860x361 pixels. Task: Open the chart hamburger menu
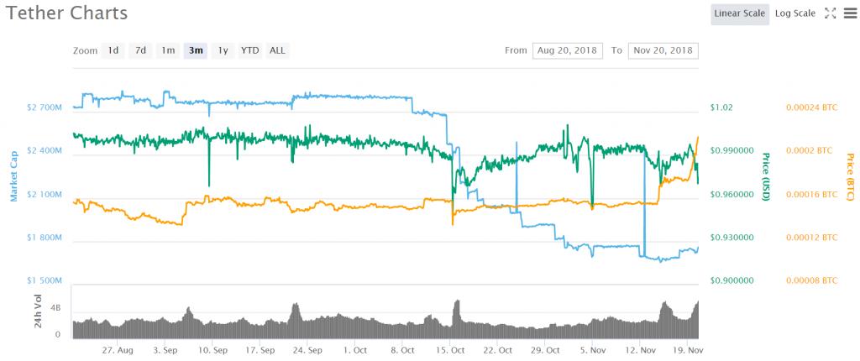[848, 13]
